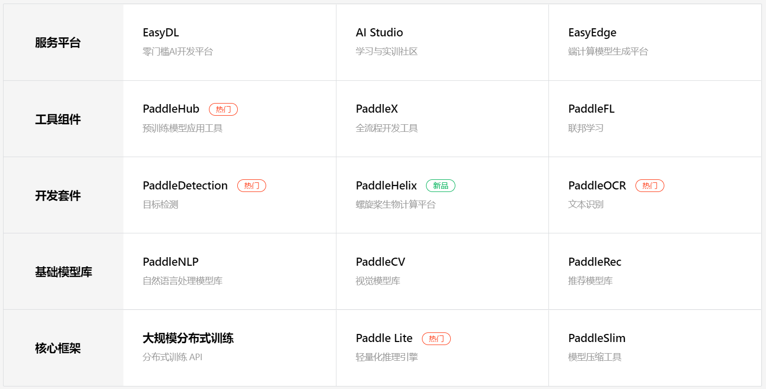Open EasyEdge model generation platform
766x389 pixels.
click(592, 33)
